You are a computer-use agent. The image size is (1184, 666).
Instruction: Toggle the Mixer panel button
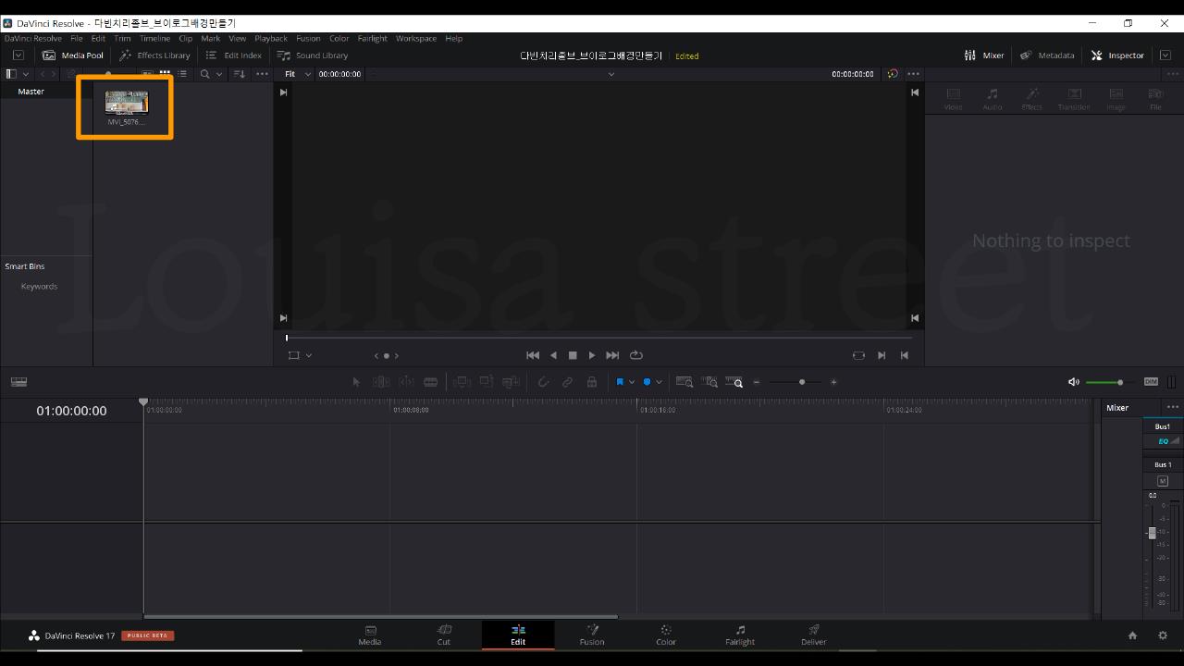984,55
